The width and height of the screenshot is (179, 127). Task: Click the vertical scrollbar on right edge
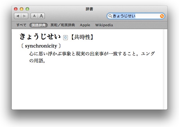[165, 69]
